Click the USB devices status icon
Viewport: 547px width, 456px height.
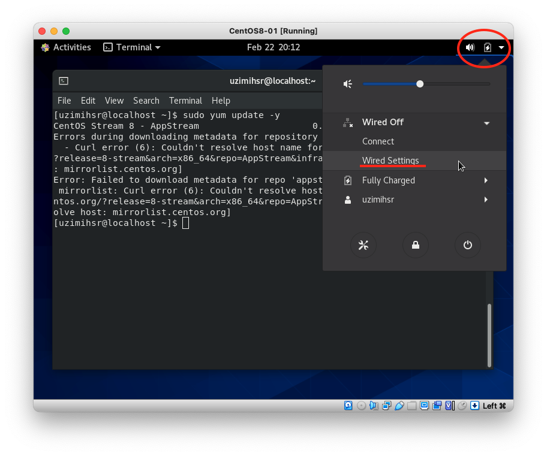[399, 406]
